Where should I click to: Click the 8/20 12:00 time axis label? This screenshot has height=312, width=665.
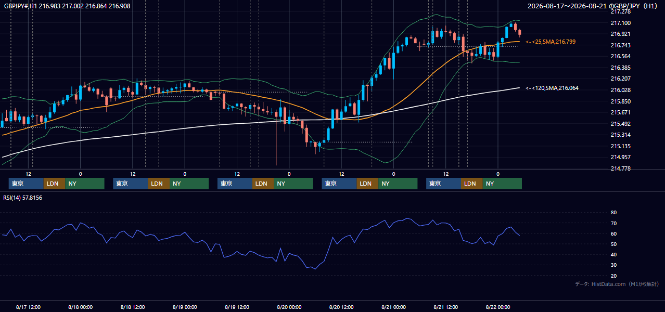coord(341,307)
